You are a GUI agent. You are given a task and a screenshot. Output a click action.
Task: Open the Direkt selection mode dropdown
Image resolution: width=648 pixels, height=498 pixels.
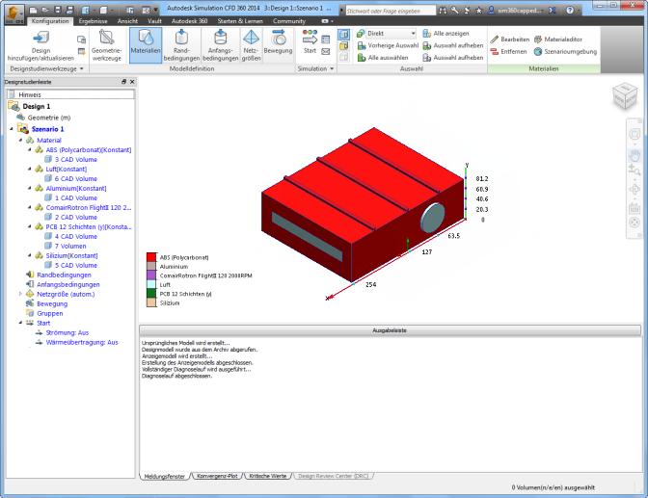(x=391, y=34)
